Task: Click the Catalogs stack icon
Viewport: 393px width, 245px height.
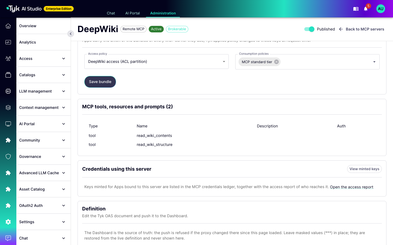Action: tap(8, 75)
